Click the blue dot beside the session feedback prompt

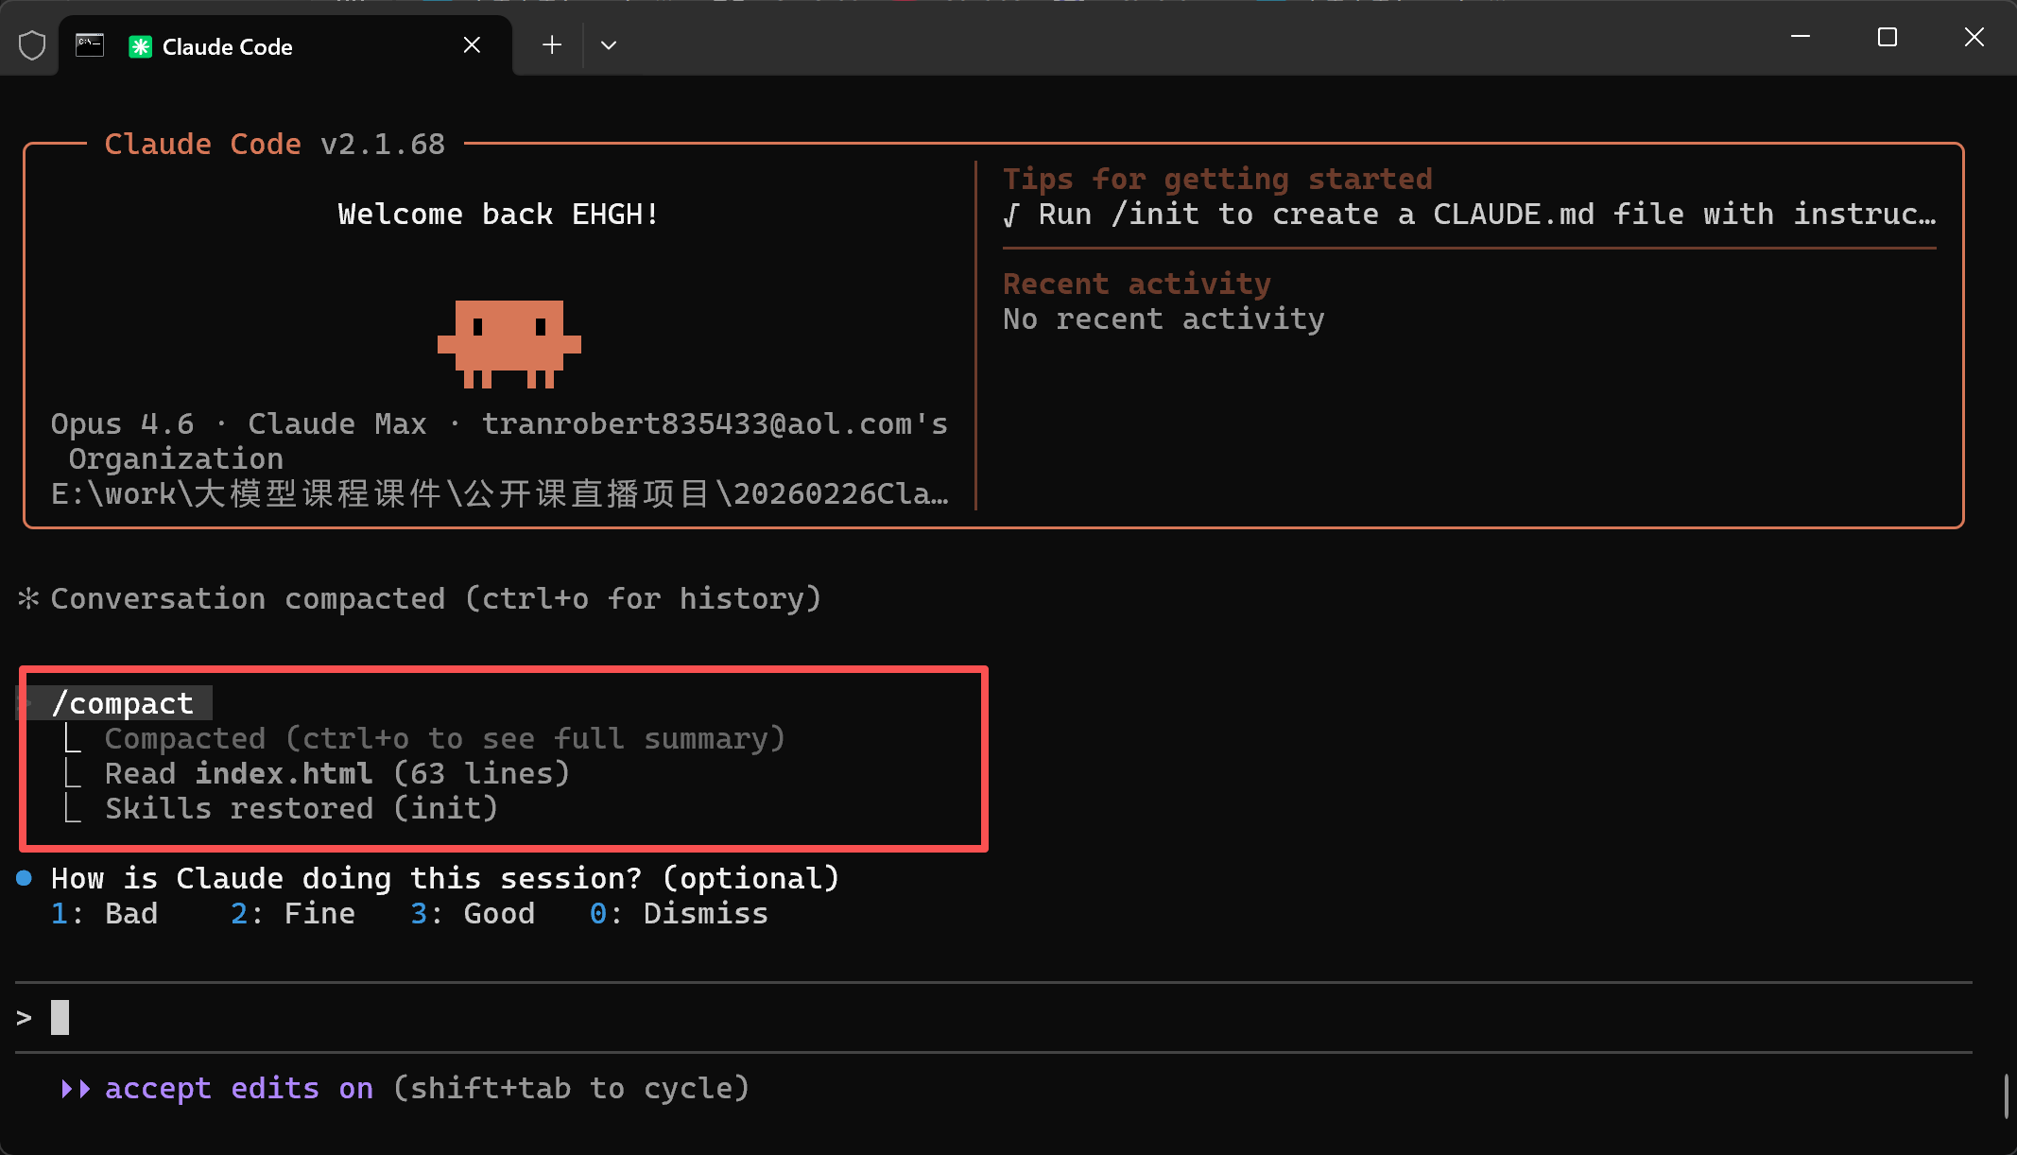(x=25, y=878)
